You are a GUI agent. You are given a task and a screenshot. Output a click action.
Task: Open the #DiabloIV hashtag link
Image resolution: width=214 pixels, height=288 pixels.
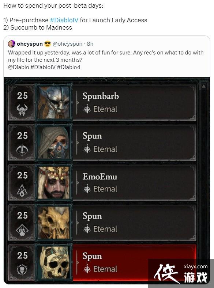click(x=64, y=20)
